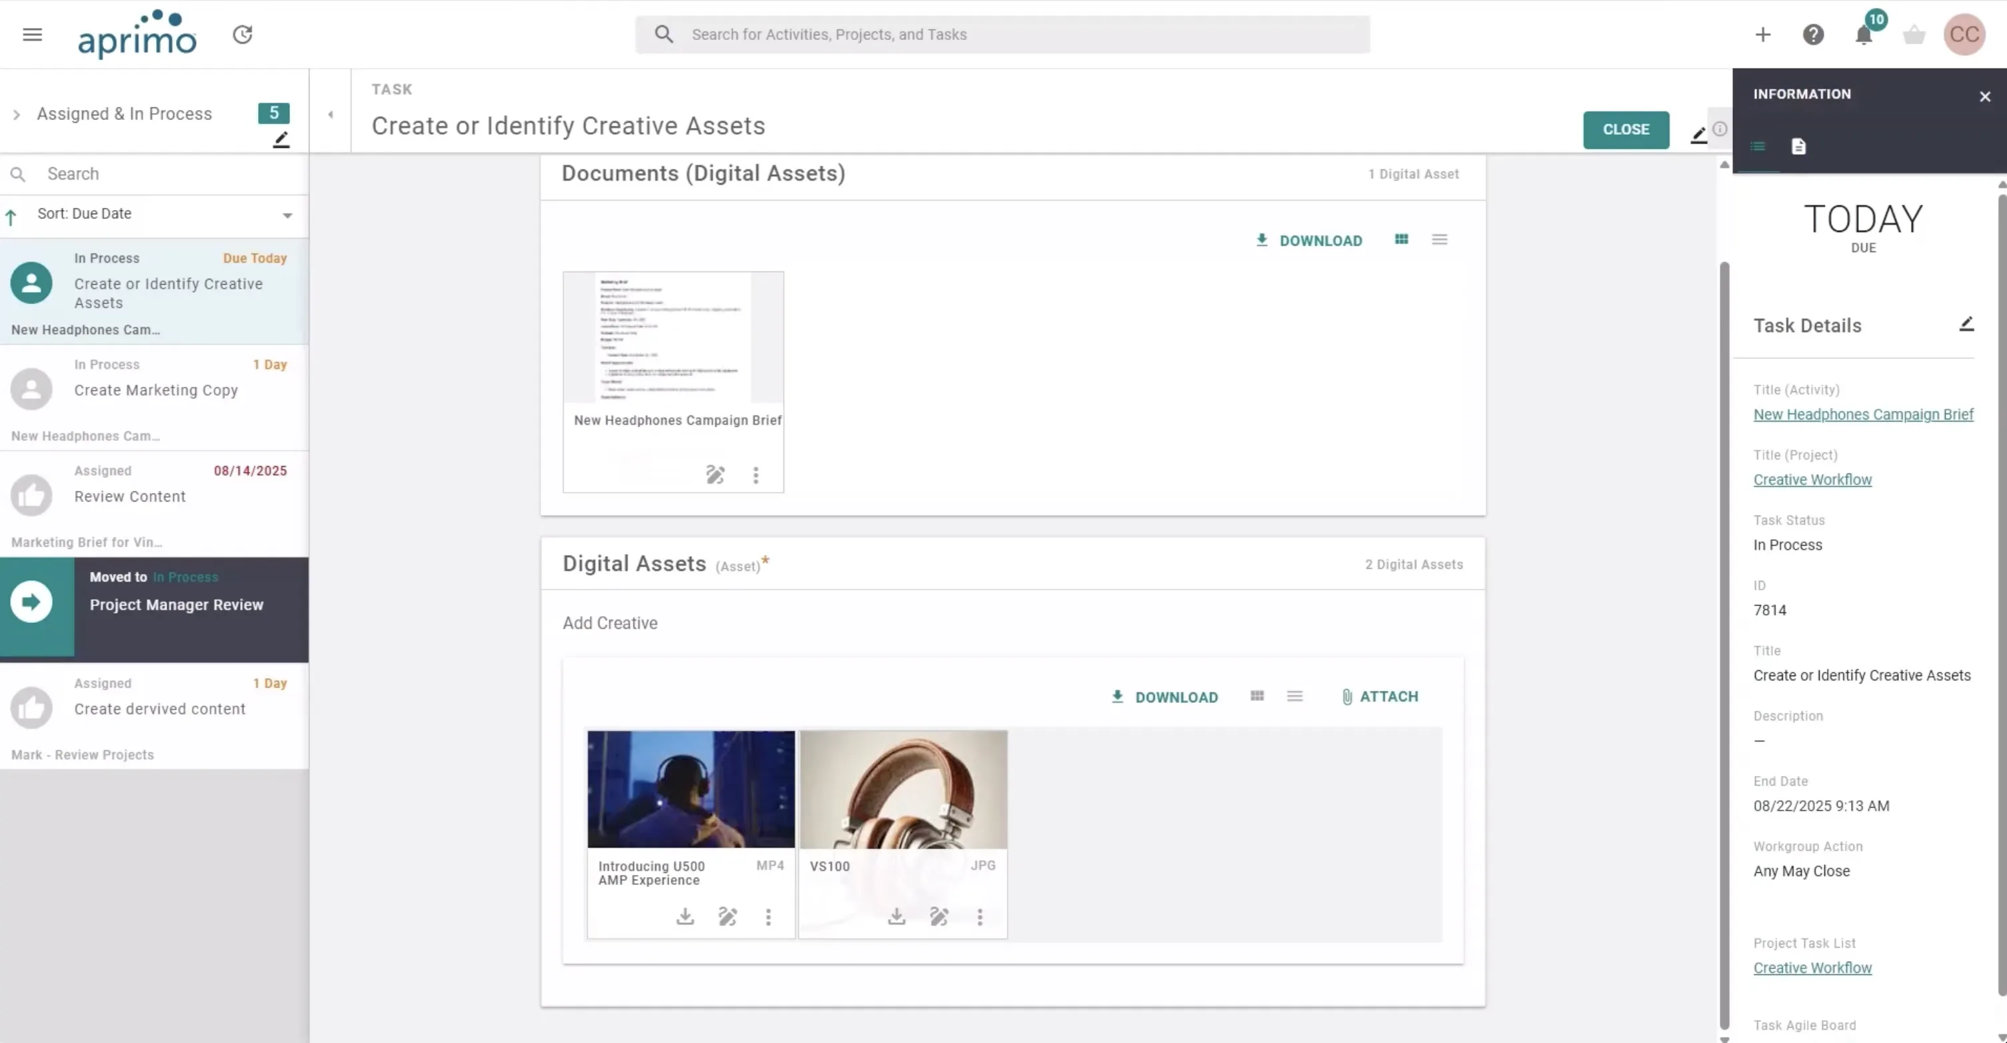Open more options for the VS100 asset

tap(979, 917)
